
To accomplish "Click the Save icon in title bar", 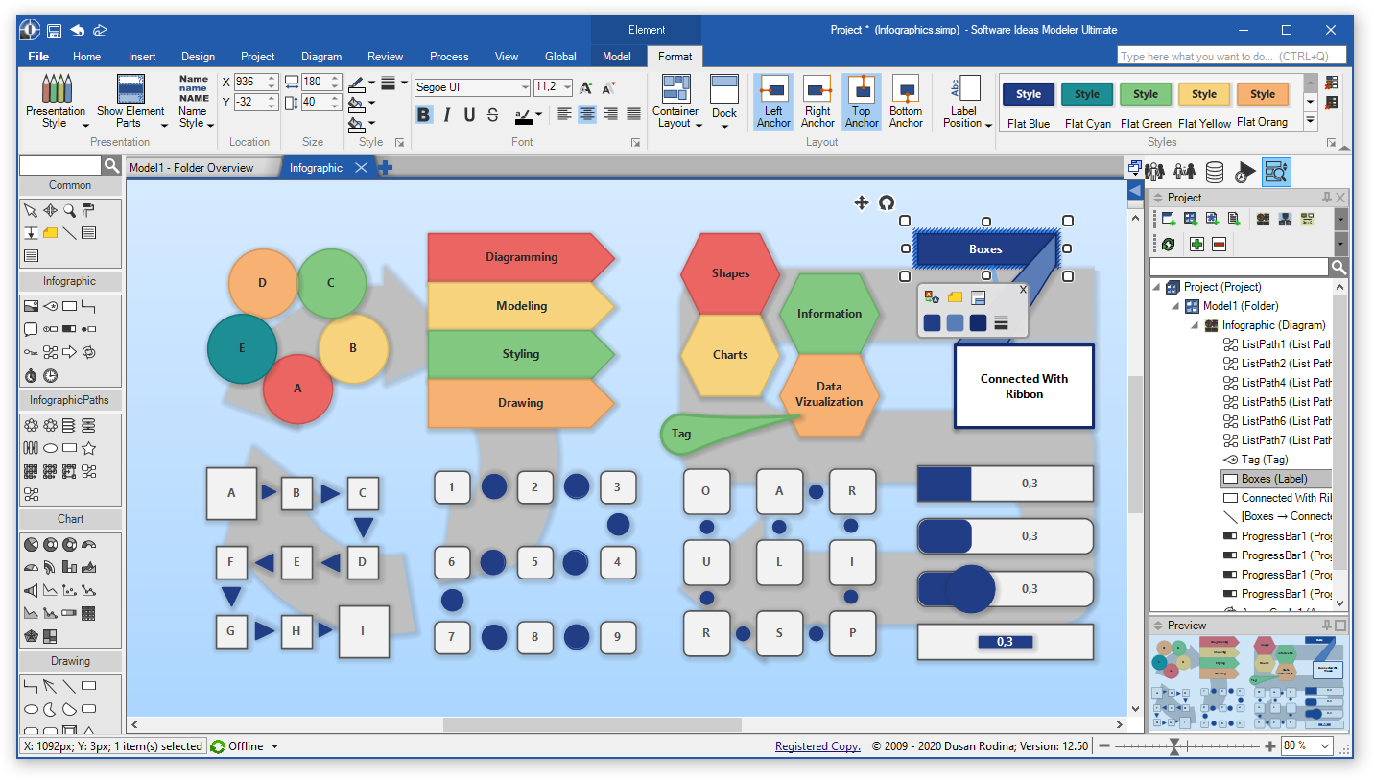I will click(x=55, y=31).
